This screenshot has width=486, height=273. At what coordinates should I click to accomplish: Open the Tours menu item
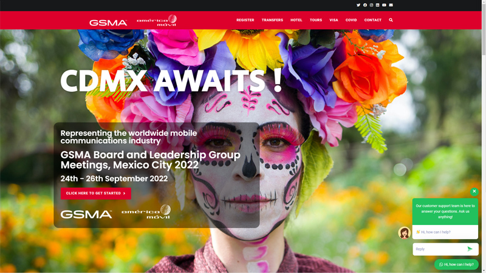coord(316,20)
